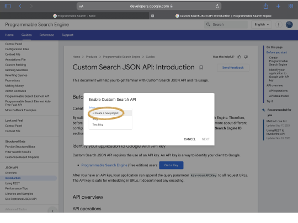
Task: Click the thumbs down icon
Action: tap(246, 57)
